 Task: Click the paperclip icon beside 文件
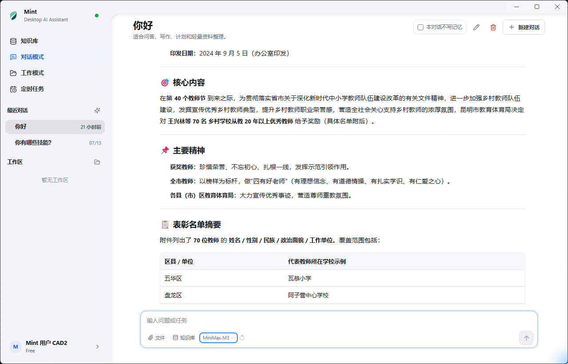click(x=150, y=338)
